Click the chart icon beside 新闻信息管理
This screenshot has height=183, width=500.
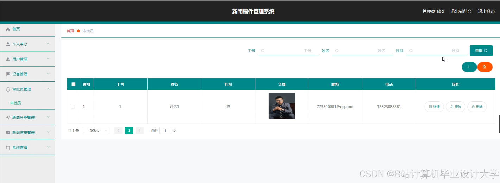(8, 133)
